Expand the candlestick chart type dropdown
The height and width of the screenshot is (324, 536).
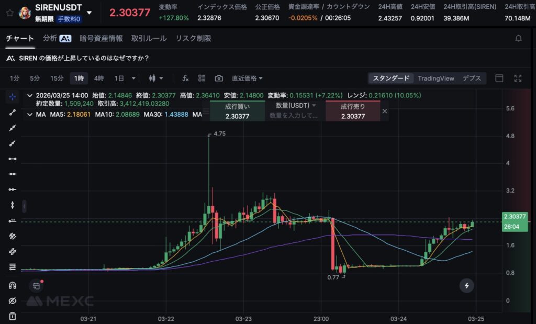(x=156, y=78)
